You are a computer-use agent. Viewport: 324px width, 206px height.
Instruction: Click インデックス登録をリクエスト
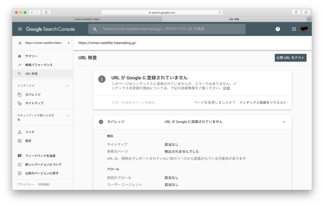263,103
